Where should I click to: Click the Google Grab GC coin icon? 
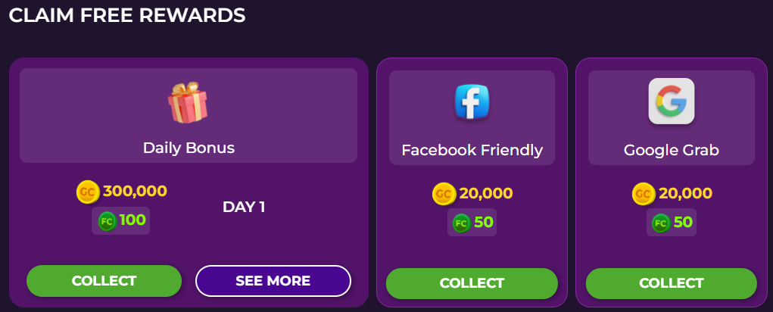[x=644, y=194]
